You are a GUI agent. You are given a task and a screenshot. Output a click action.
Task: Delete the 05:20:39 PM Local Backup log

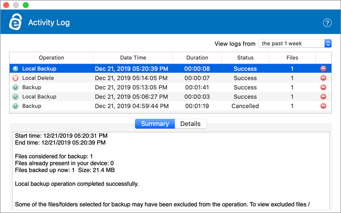(323, 69)
